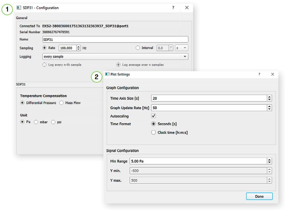This screenshot has width=285, height=210.
Task: Click the Plot Settings title bar icon
Action: click(x=107, y=74)
